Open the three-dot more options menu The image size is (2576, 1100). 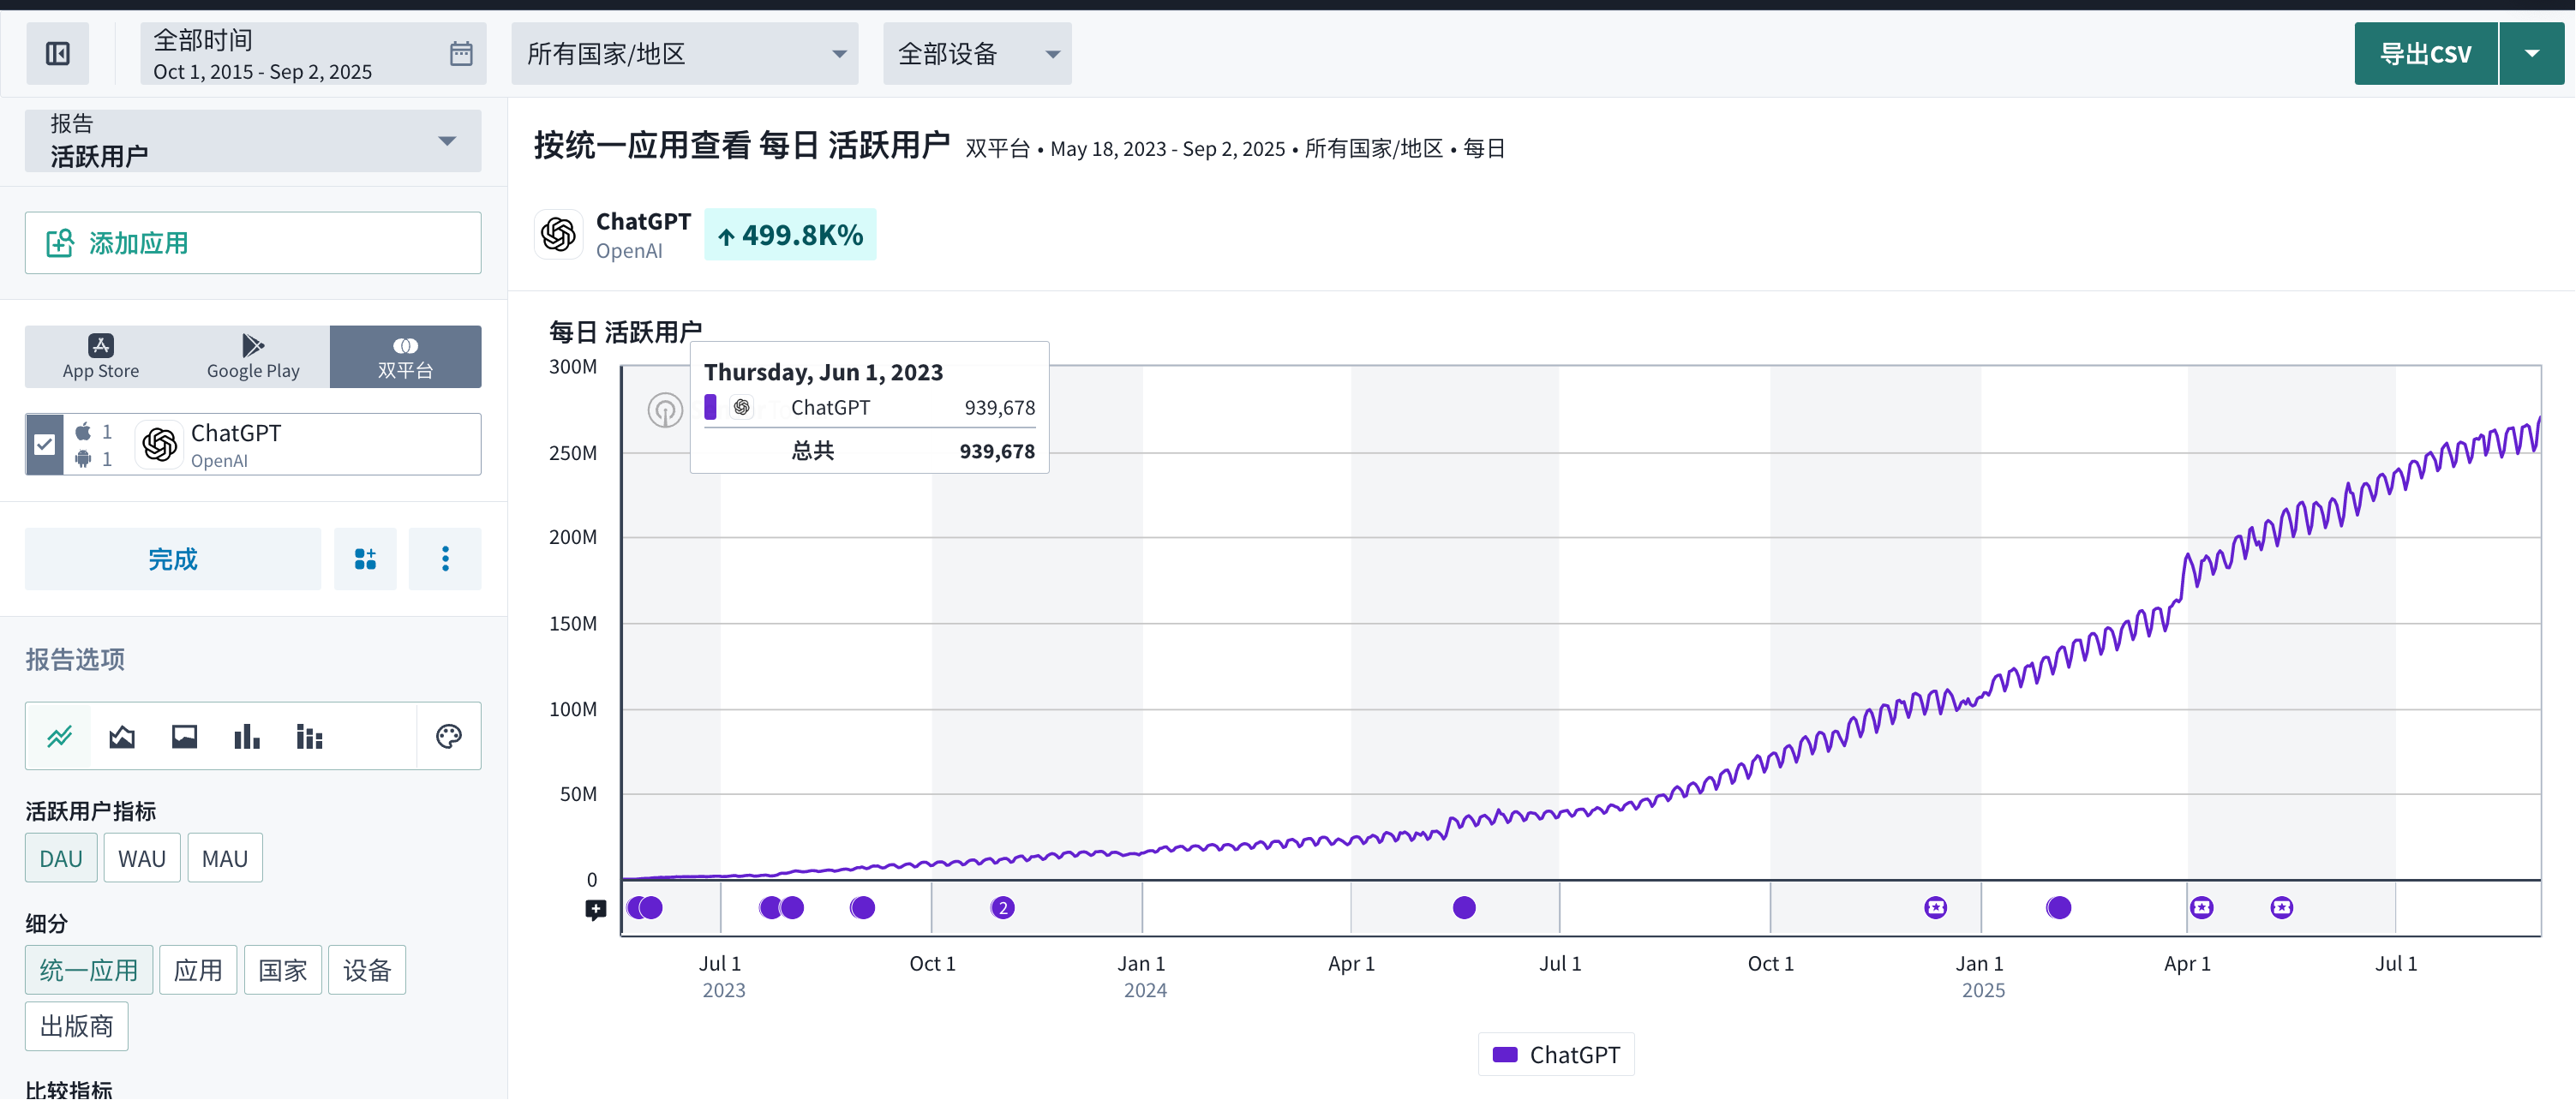[x=445, y=559]
